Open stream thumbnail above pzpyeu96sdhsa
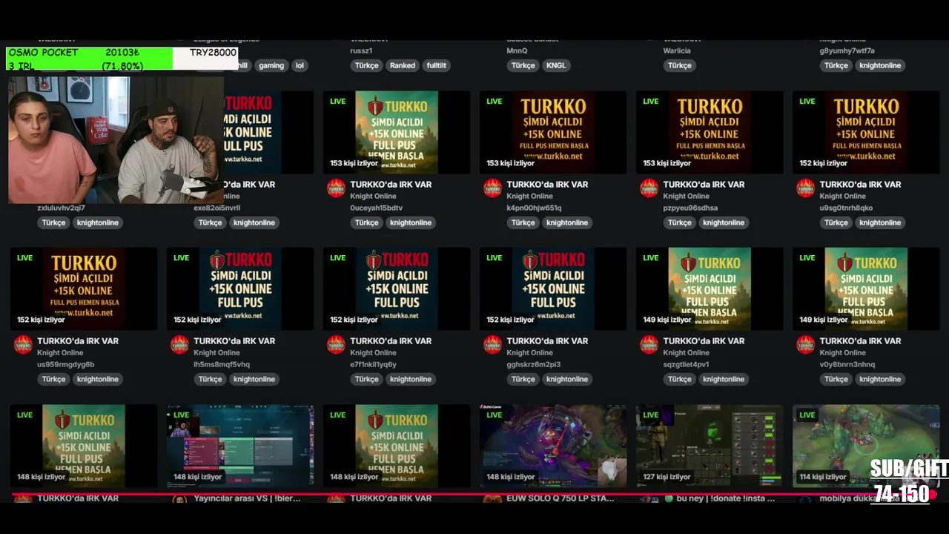The width and height of the screenshot is (949, 534). tap(710, 132)
